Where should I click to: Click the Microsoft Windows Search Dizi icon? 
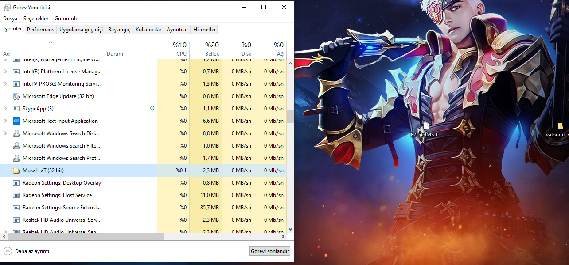(16, 133)
